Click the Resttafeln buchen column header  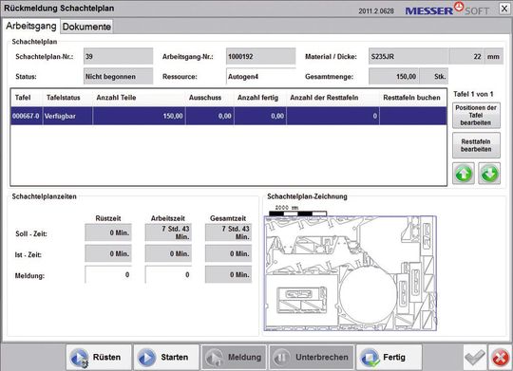(x=413, y=98)
